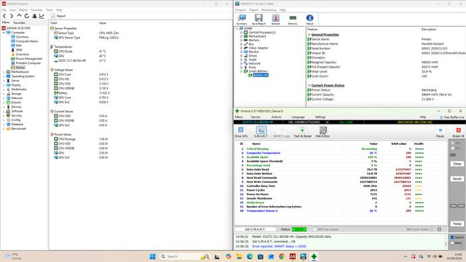The height and width of the screenshot is (262, 466).
Task: Go back with AIDA64 back arrow
Action: (4, 16)
